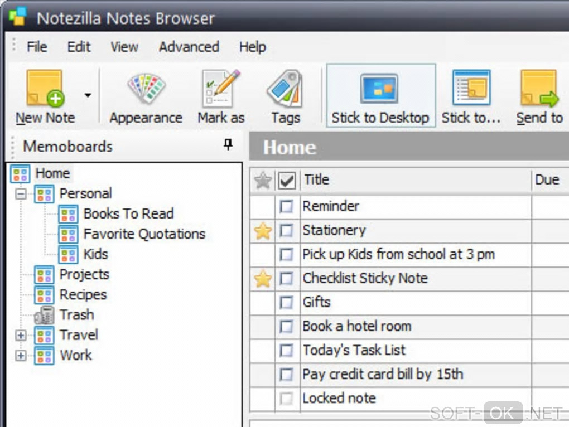This screenshot has height=427, width=569.
Task: Open the Appearance color palette tool
Action: click(146, 88)
